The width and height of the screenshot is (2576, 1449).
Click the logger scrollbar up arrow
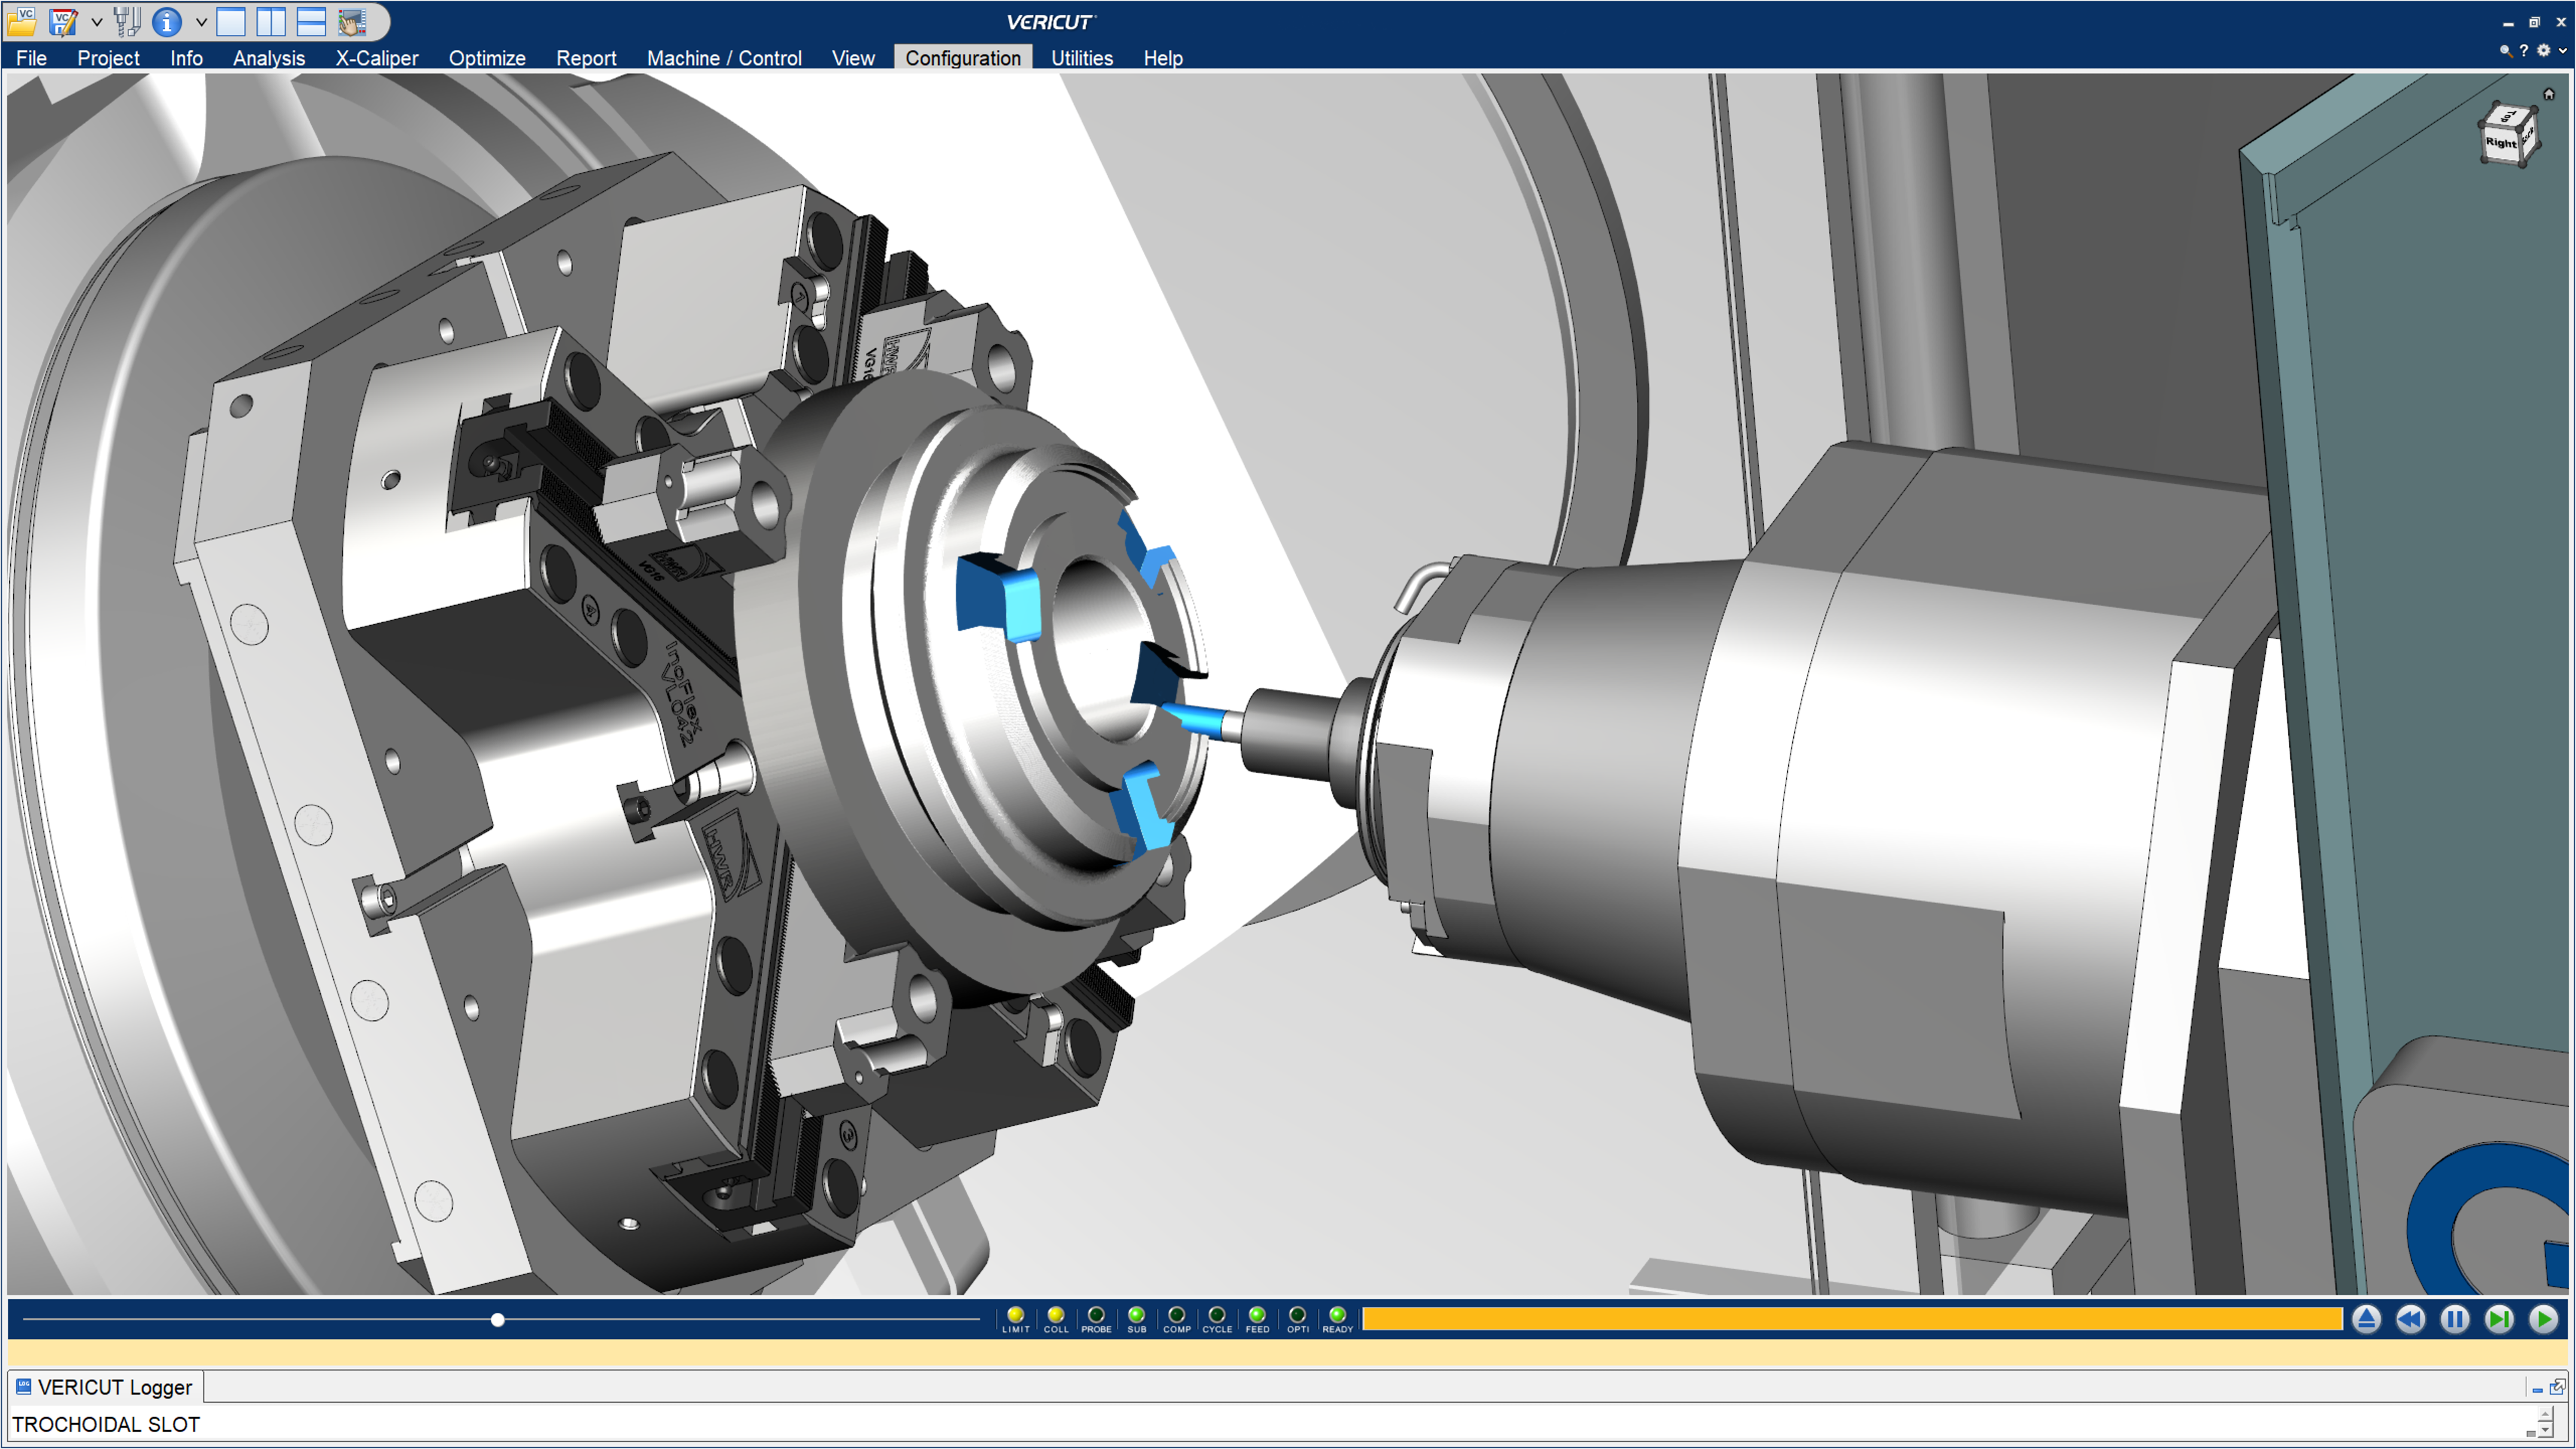[2545, 1414]
